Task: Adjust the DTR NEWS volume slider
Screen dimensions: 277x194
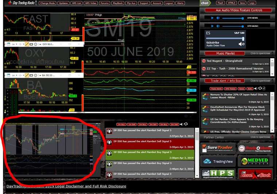Action: pos(233,18)
